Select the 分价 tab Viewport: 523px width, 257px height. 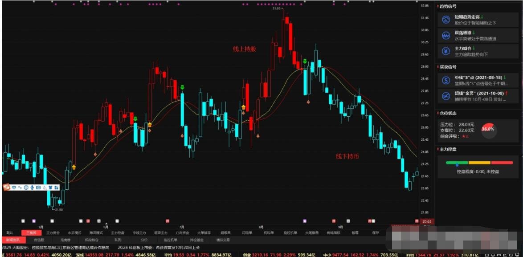click(x=144, y=239)
